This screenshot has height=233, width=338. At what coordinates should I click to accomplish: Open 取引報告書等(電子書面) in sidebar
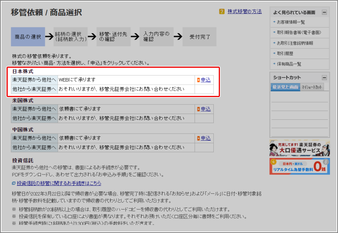pyautogui.click(x=299, y=32)
